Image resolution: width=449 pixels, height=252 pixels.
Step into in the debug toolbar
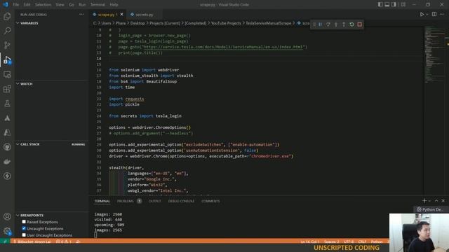336,24
